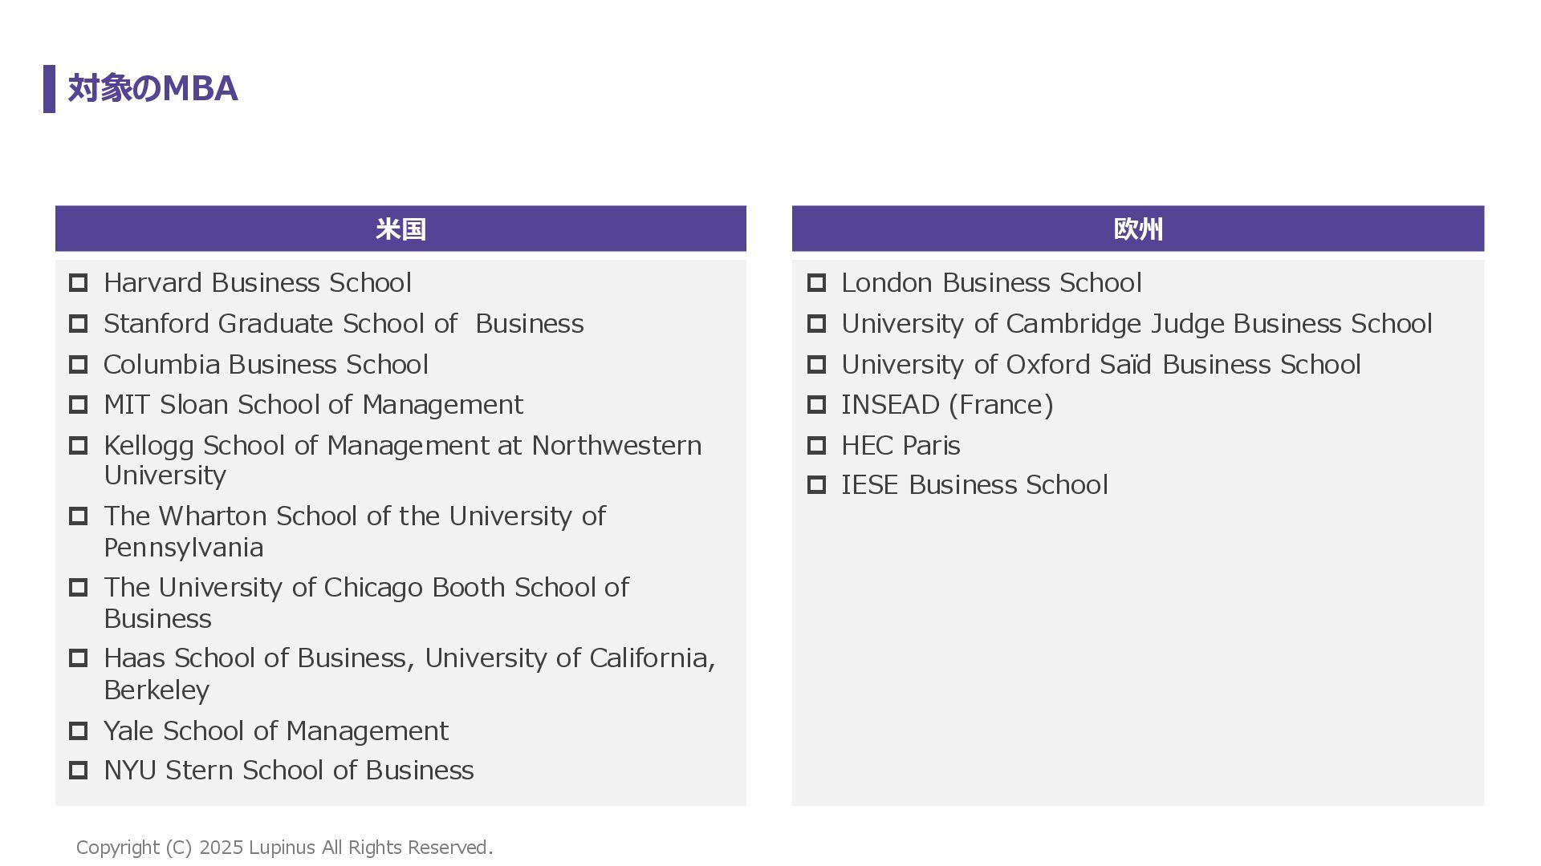The height and width of the screenshot is (866, 1541).
Task: Tick the Wharton School checkbox
Action: point(78,516)
